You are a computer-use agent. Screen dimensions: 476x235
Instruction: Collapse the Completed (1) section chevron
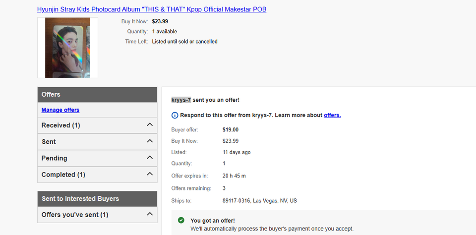point(150,174)
